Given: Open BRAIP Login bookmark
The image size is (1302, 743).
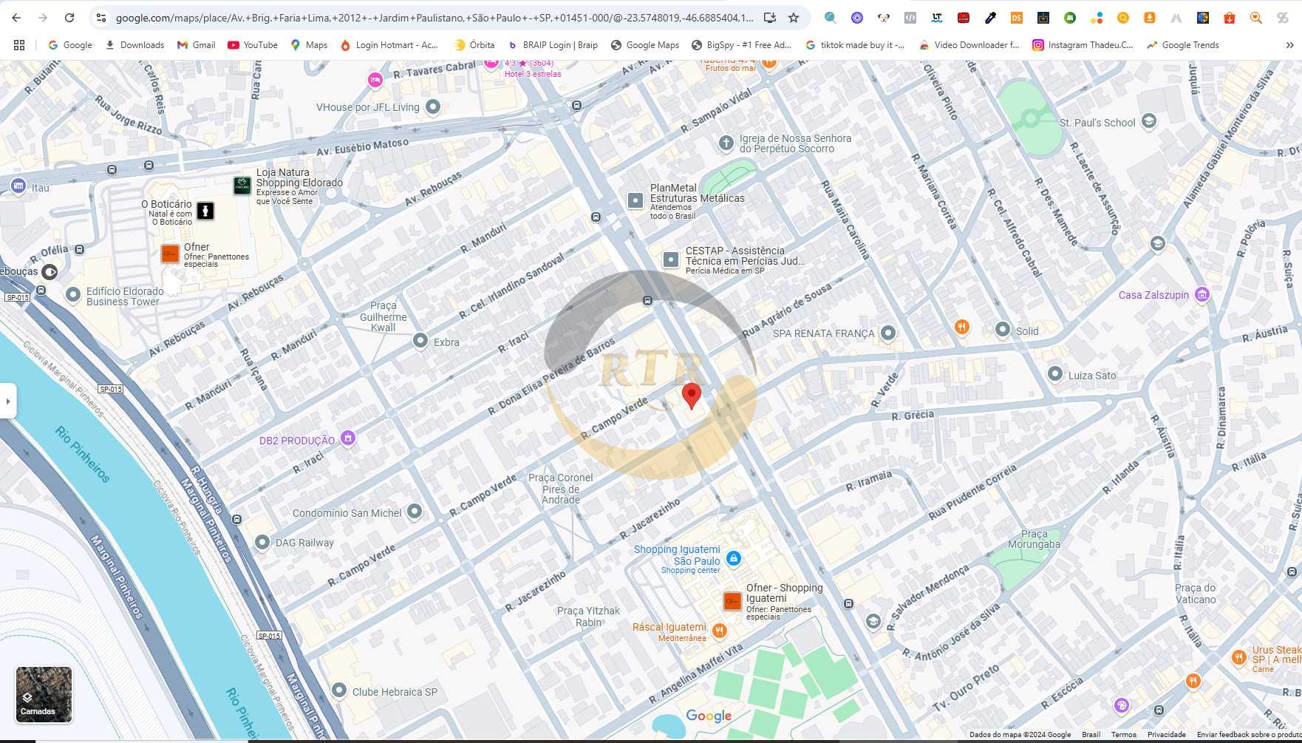Looking at the screenshot, I should (x=553, y=45).
